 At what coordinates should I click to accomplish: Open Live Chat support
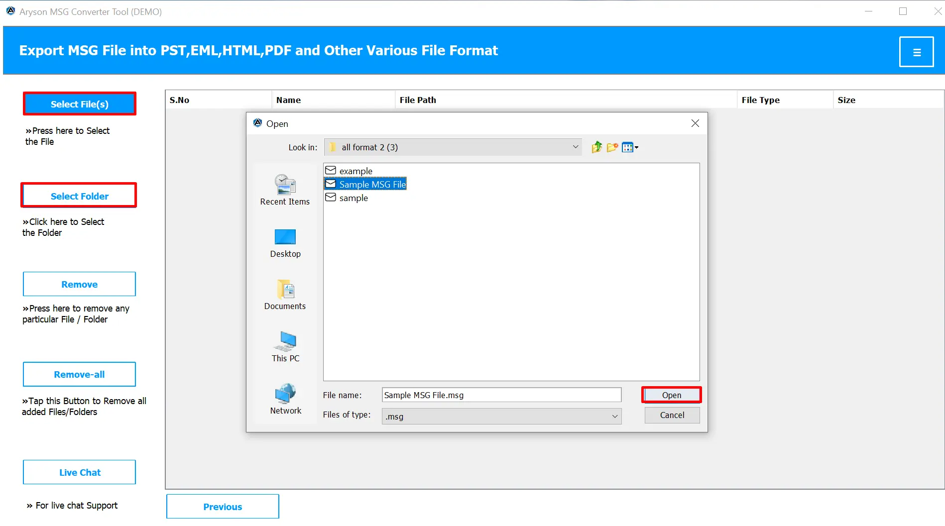pyautogui.click(x=79, y=472)
